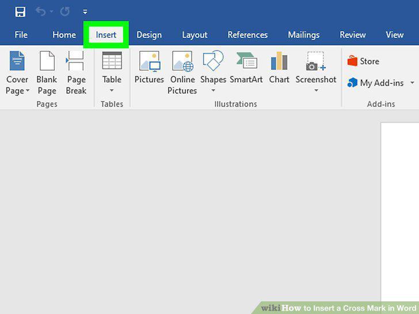Screen dimensions: 419x314
Task: Expand the Table dropdown arrow
Action: click(112, 90)
